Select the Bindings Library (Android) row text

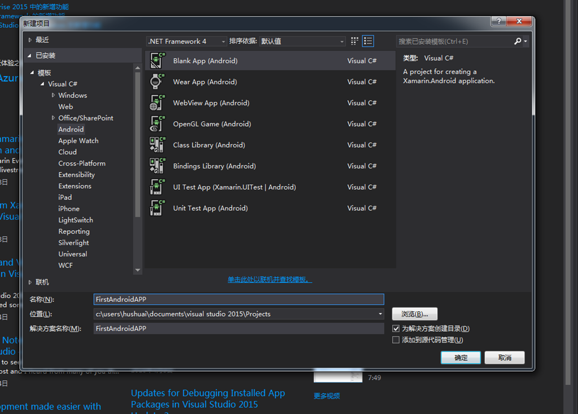point(214,166)
